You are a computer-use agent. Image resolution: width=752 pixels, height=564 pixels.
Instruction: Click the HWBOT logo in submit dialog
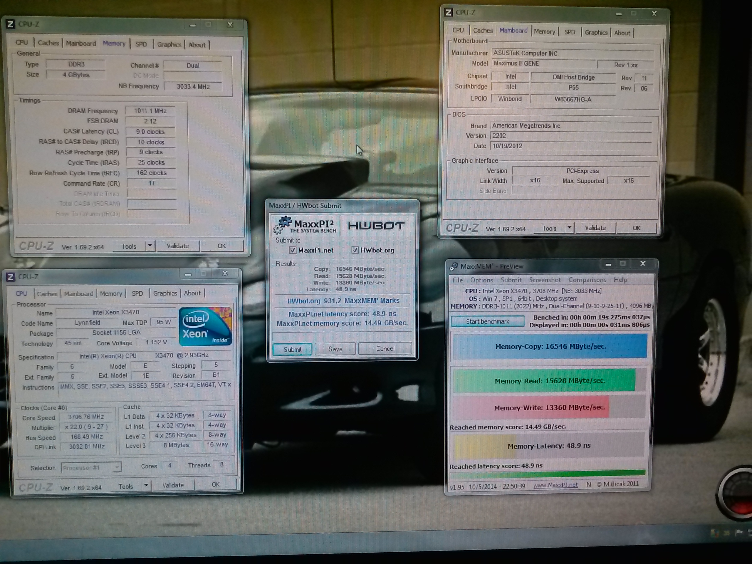pyautogui.click(x=376, y=225)
